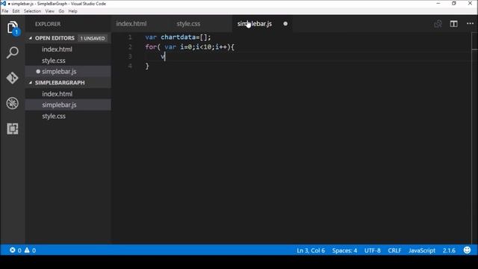Open the Search view in activity bar
Viewport: 478px width, 269px height.
pos(12,53)
